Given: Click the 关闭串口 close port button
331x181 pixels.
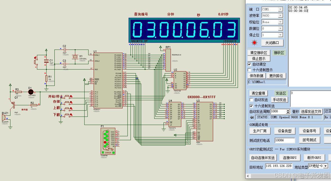Looking at the screenshot, I should click(x=272, y=43).
